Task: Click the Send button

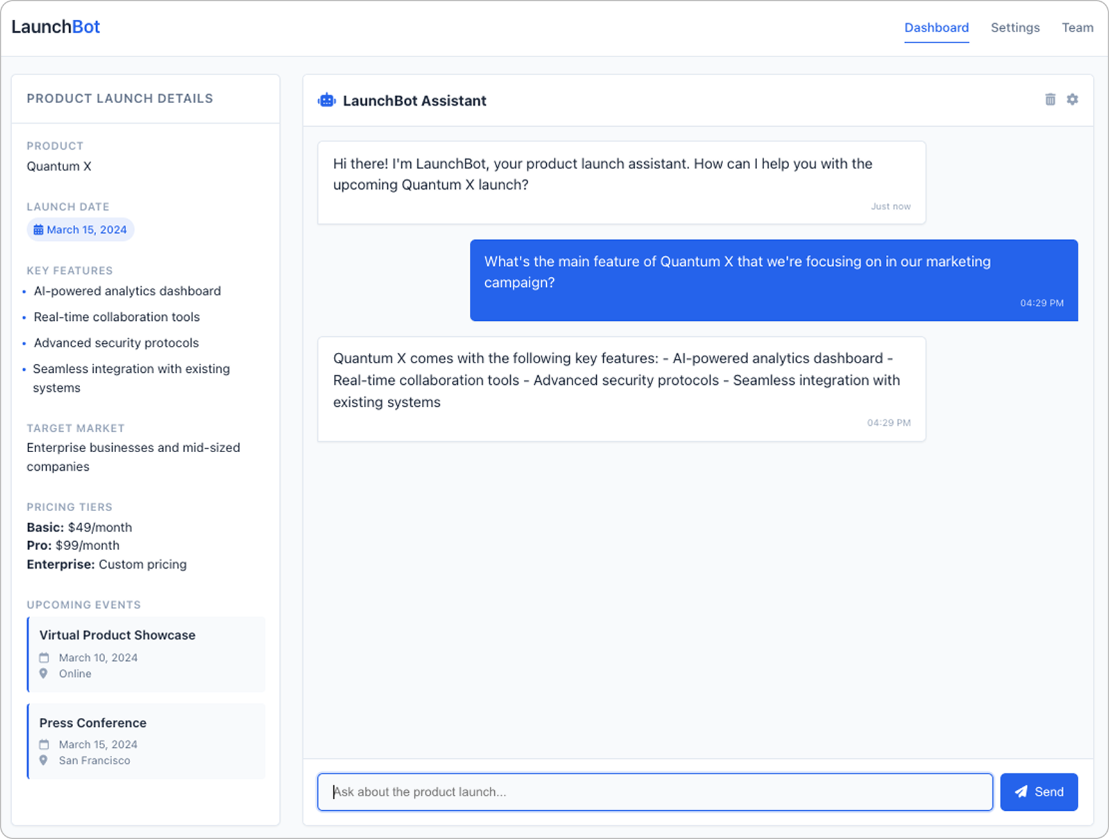Action: tap(1039, 792)
